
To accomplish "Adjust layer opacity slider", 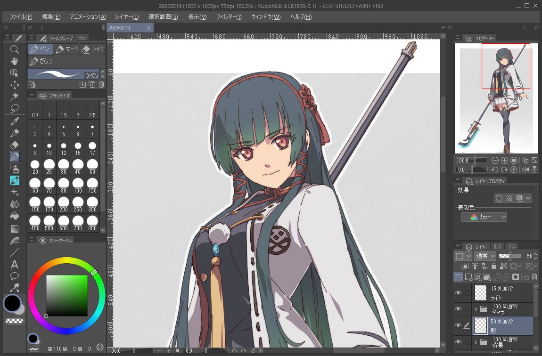I will click(510, 256).
